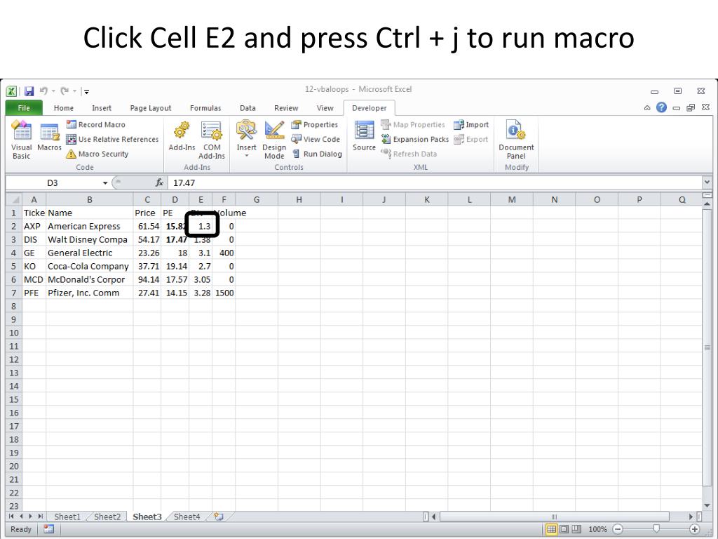
Task: Expand the formula bar
Action: (x=707, y=182)
